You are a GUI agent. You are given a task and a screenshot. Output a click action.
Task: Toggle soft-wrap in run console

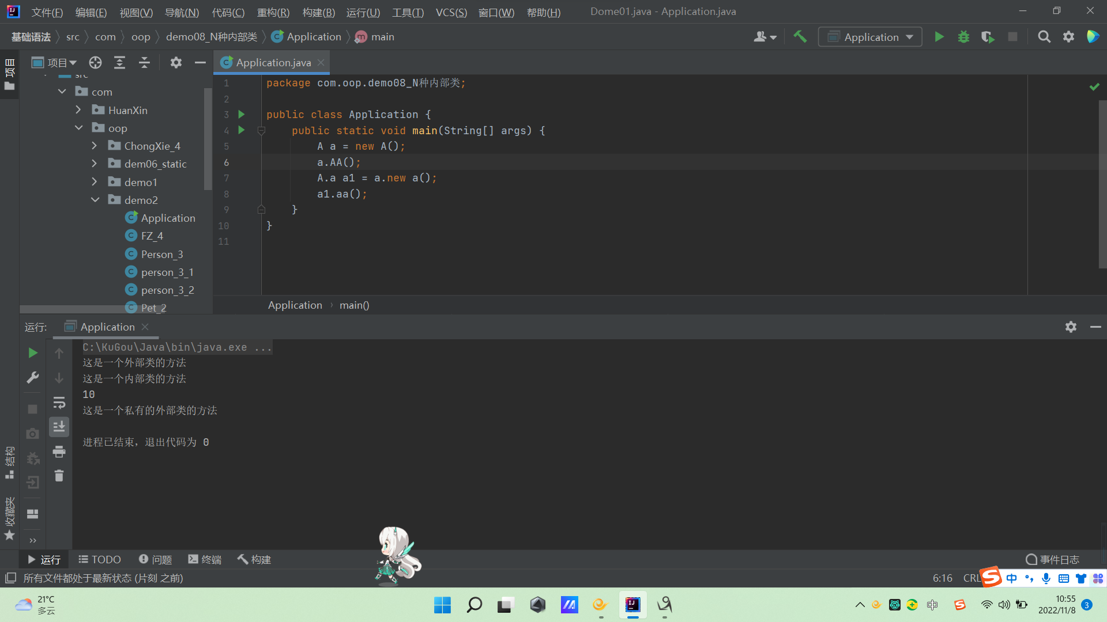pyautogui.click(x=59, y=403)
